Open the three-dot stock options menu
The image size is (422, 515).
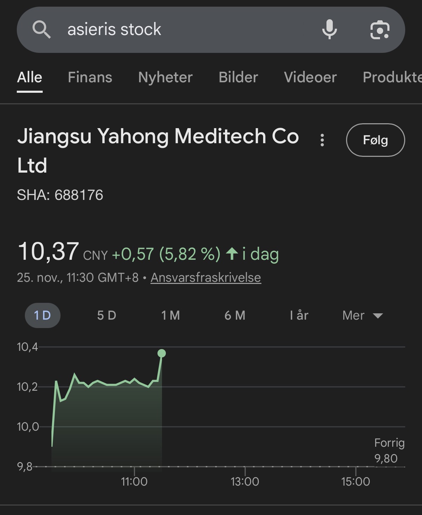(x=322, y=140)
